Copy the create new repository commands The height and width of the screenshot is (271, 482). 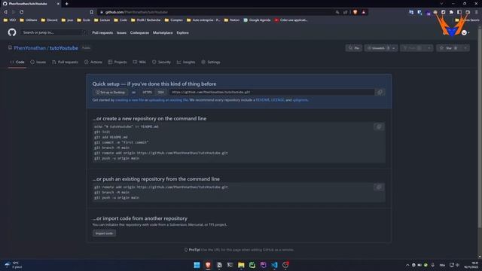(x=379, y=127)
